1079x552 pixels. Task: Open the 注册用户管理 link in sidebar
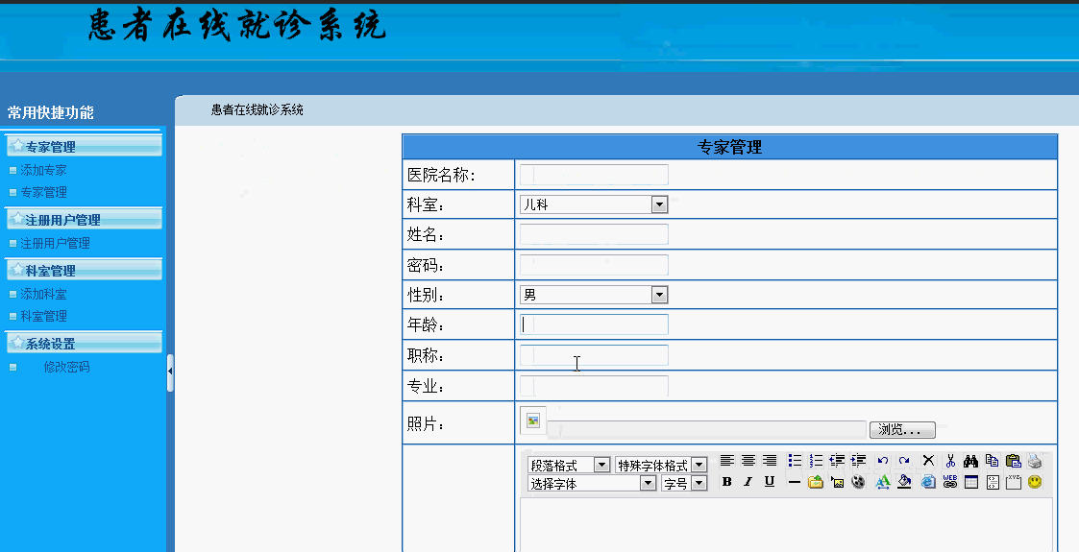coord(55,243)
